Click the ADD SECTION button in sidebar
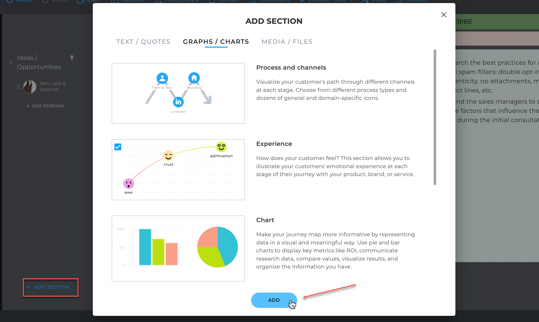 point(50,287)
